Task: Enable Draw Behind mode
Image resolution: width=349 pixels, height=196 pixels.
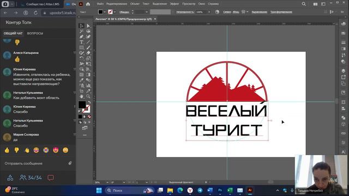Action: point(85,122)
